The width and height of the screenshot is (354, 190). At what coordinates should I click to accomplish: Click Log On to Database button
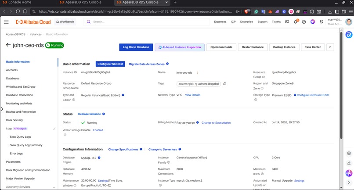[x=136, y=47]
